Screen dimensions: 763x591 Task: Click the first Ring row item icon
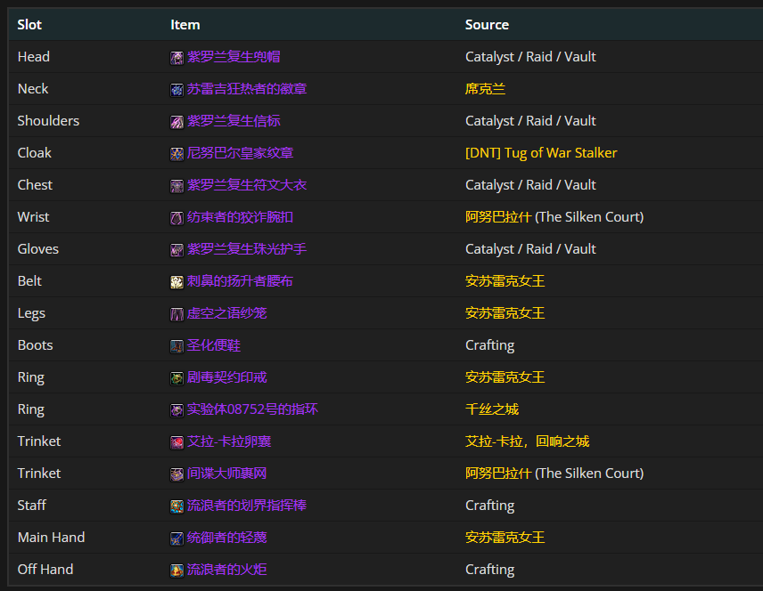[x=177, y=377]
